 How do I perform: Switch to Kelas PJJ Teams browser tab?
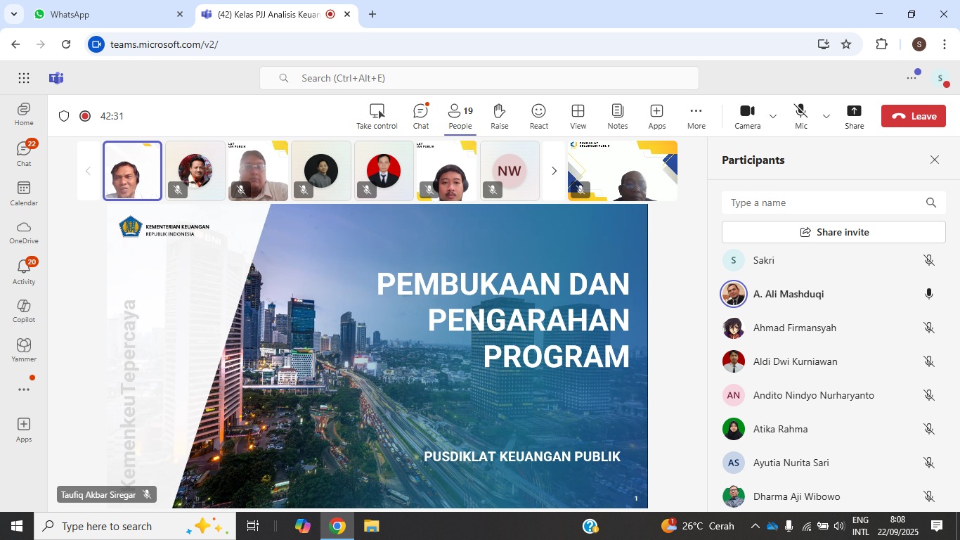pyautogui.click(x=275, y=14)
